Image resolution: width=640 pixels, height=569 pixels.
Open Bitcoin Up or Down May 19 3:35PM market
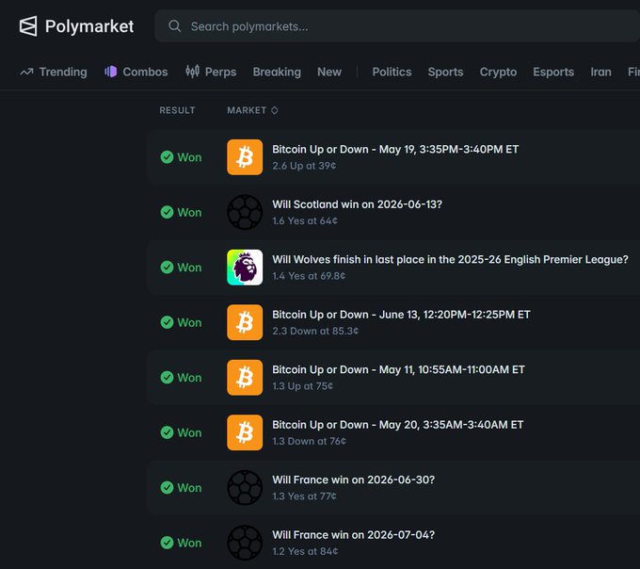click(395, 150)
